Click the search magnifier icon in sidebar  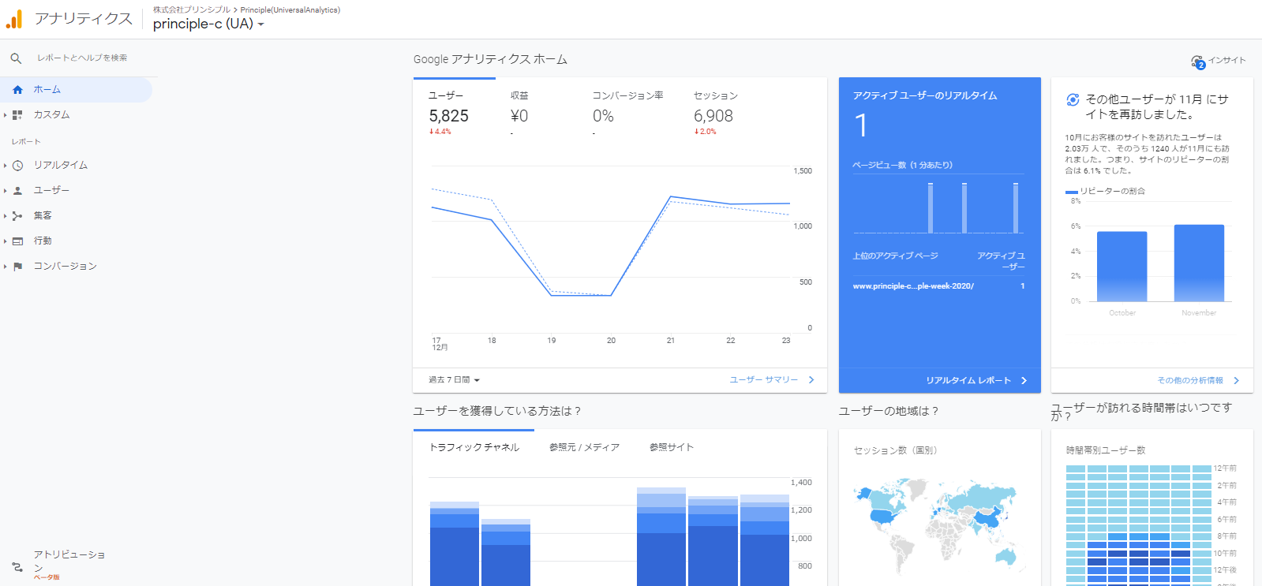(x=16, y=58)
